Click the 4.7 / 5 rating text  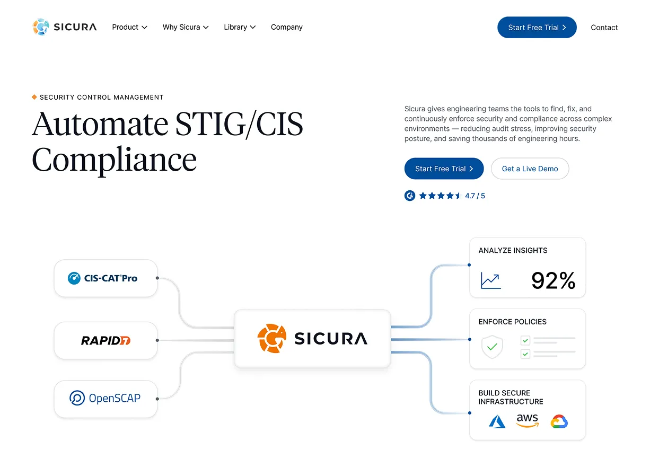click(x=475, y=196)
